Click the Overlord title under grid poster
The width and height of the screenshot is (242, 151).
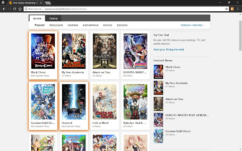coord(67,123)
